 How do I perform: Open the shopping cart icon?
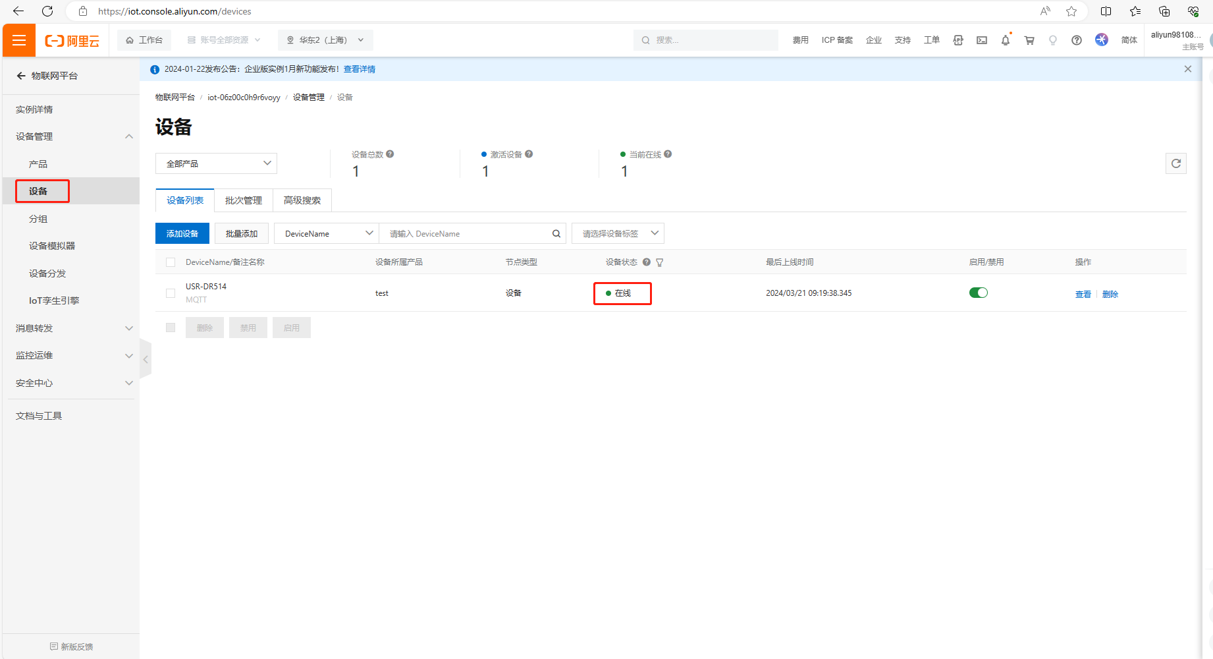[1029, 40]
